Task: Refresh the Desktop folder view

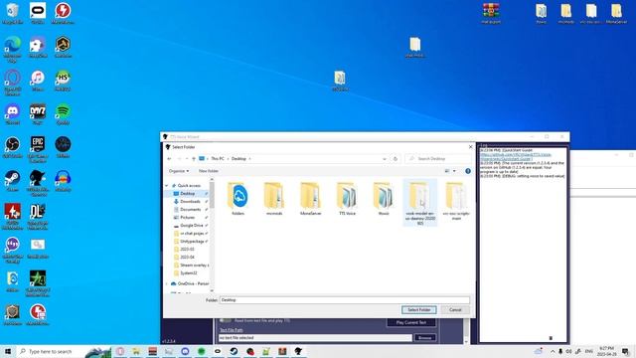Action: click(x=396, y=159)
